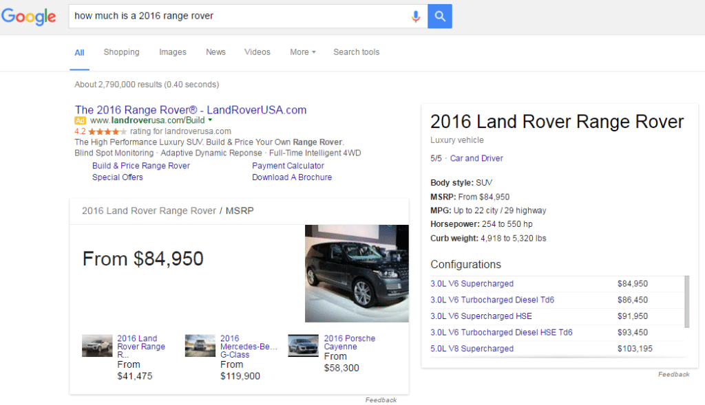The image size is (705, 405).
Task: Switch to the Videos tab
Action: point(257,52)
